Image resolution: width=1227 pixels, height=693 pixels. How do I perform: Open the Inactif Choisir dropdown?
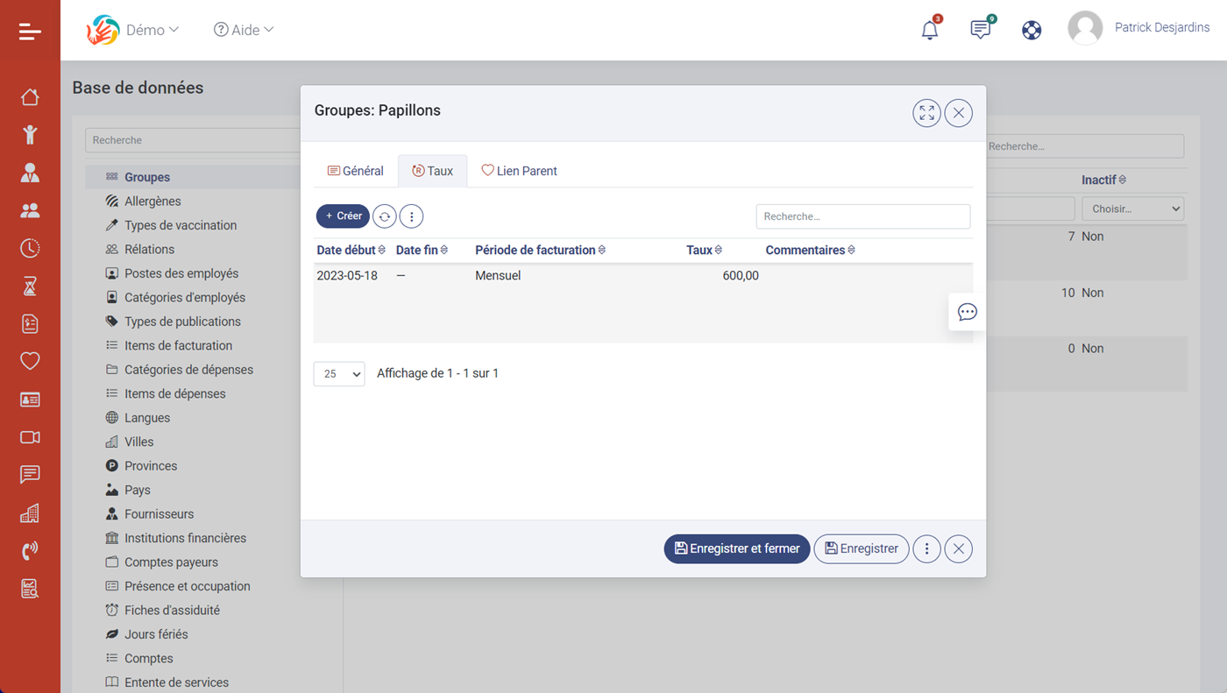(1132, 209)
